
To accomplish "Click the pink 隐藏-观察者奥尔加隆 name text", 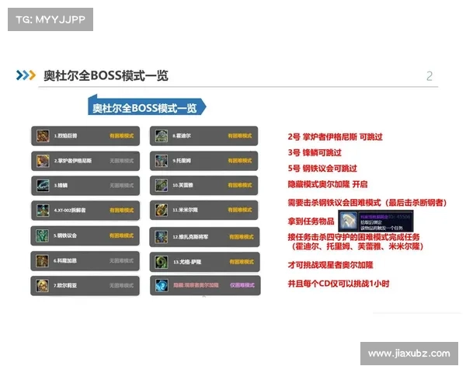I will (196, 285).
